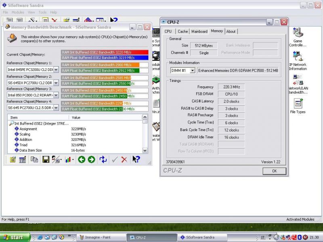Click the IT language indicator on taskbar
This screenshot has width=323, height=242.
[263, 237]
